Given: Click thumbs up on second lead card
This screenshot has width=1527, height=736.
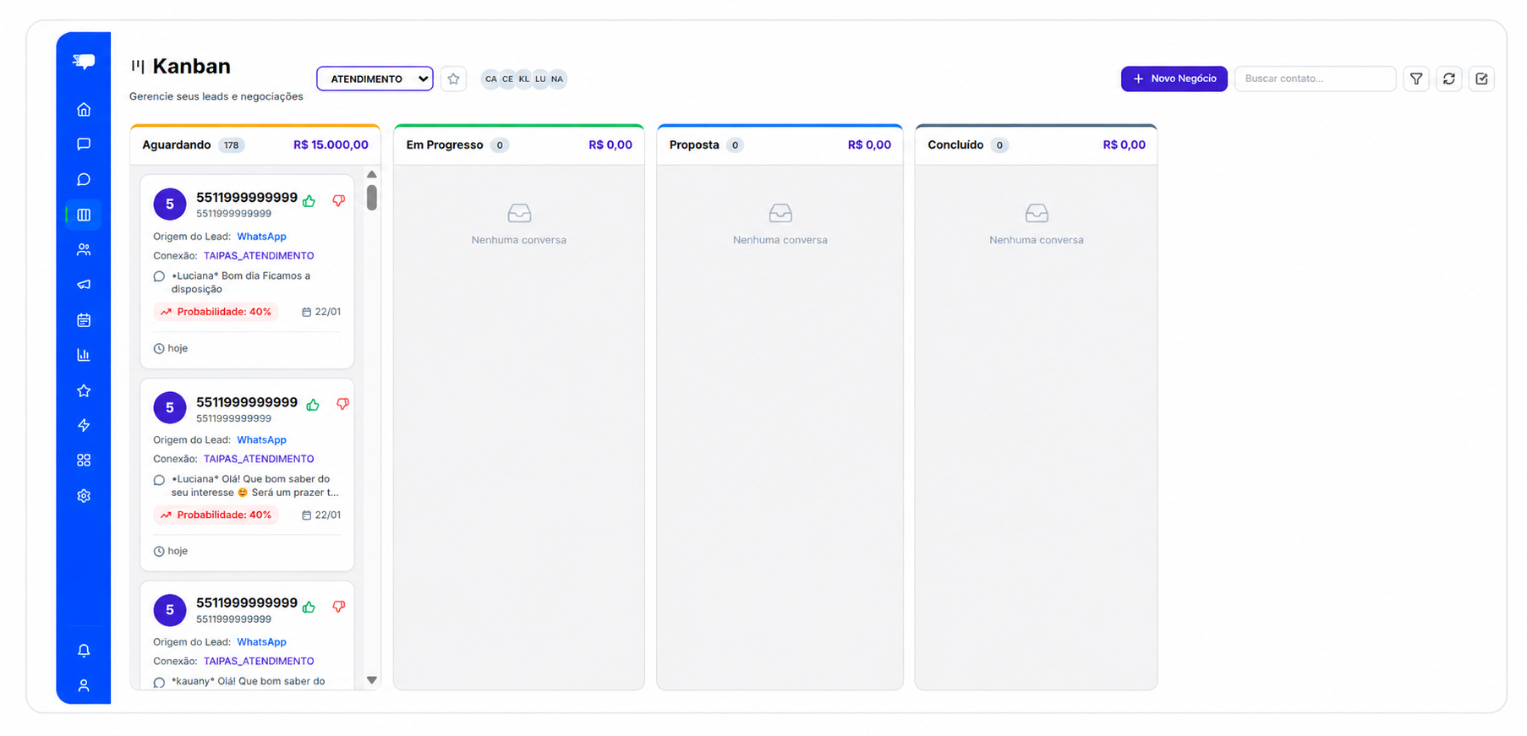Looking at the screenshot, I should point(313,405).
